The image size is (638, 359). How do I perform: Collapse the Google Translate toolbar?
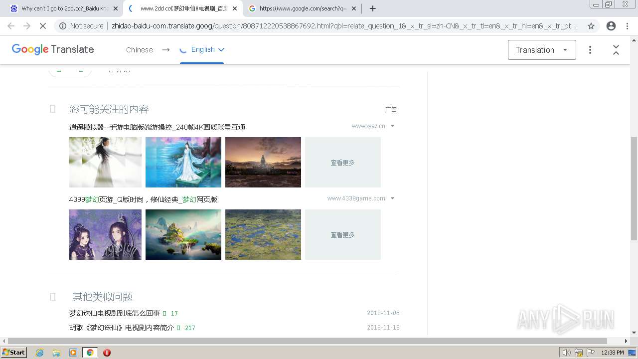coord(616,50)
